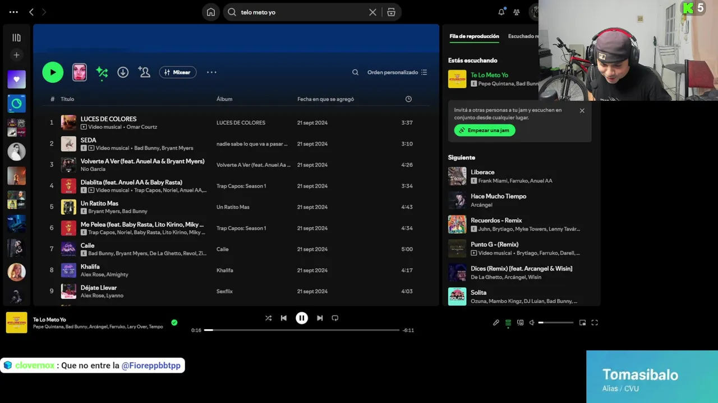Dismiss the jam invitation card
718x403 pixels.
(x=582, y=111)
